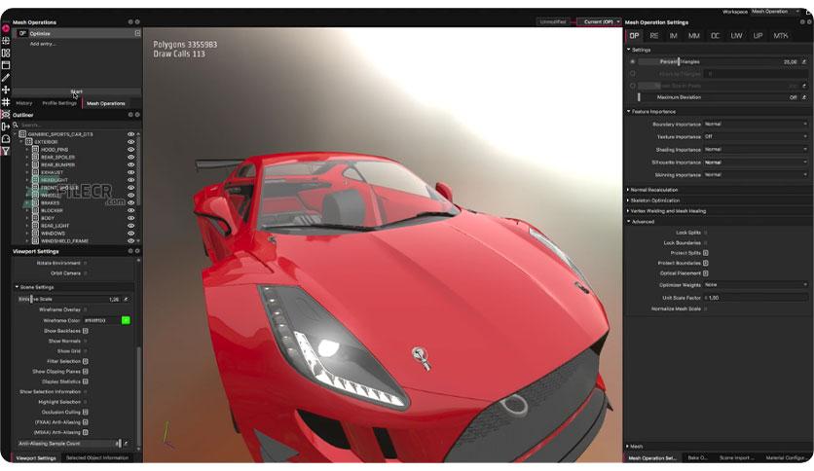Click the Current (OP) view button
The image size is (814, 471).
pyautogui.click(x=599, y=21)
